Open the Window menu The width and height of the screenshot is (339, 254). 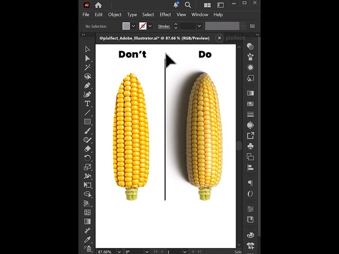tap(200, 14)
